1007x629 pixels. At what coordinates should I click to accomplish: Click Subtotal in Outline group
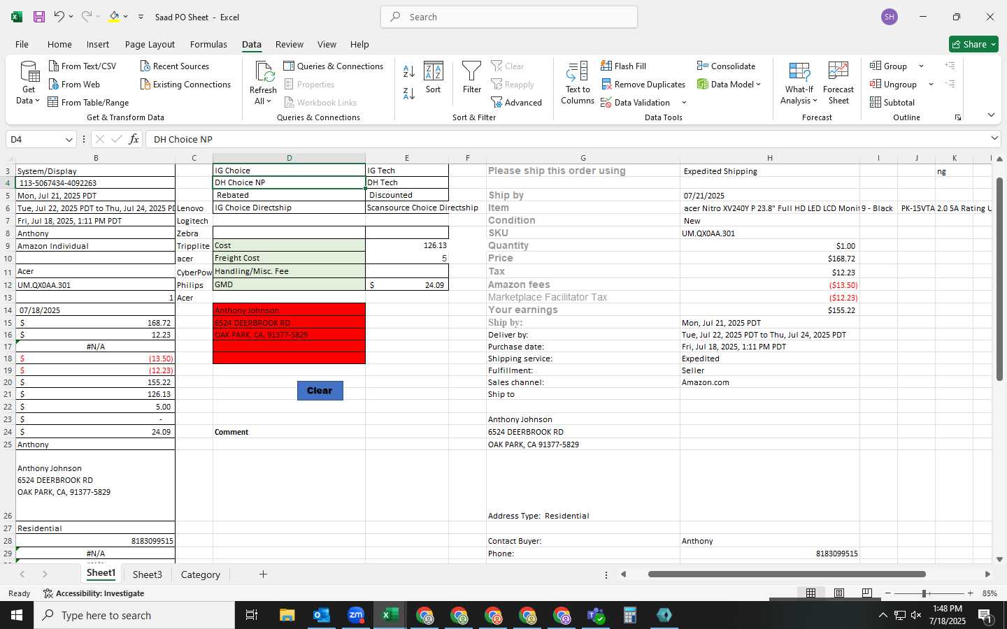892,102
